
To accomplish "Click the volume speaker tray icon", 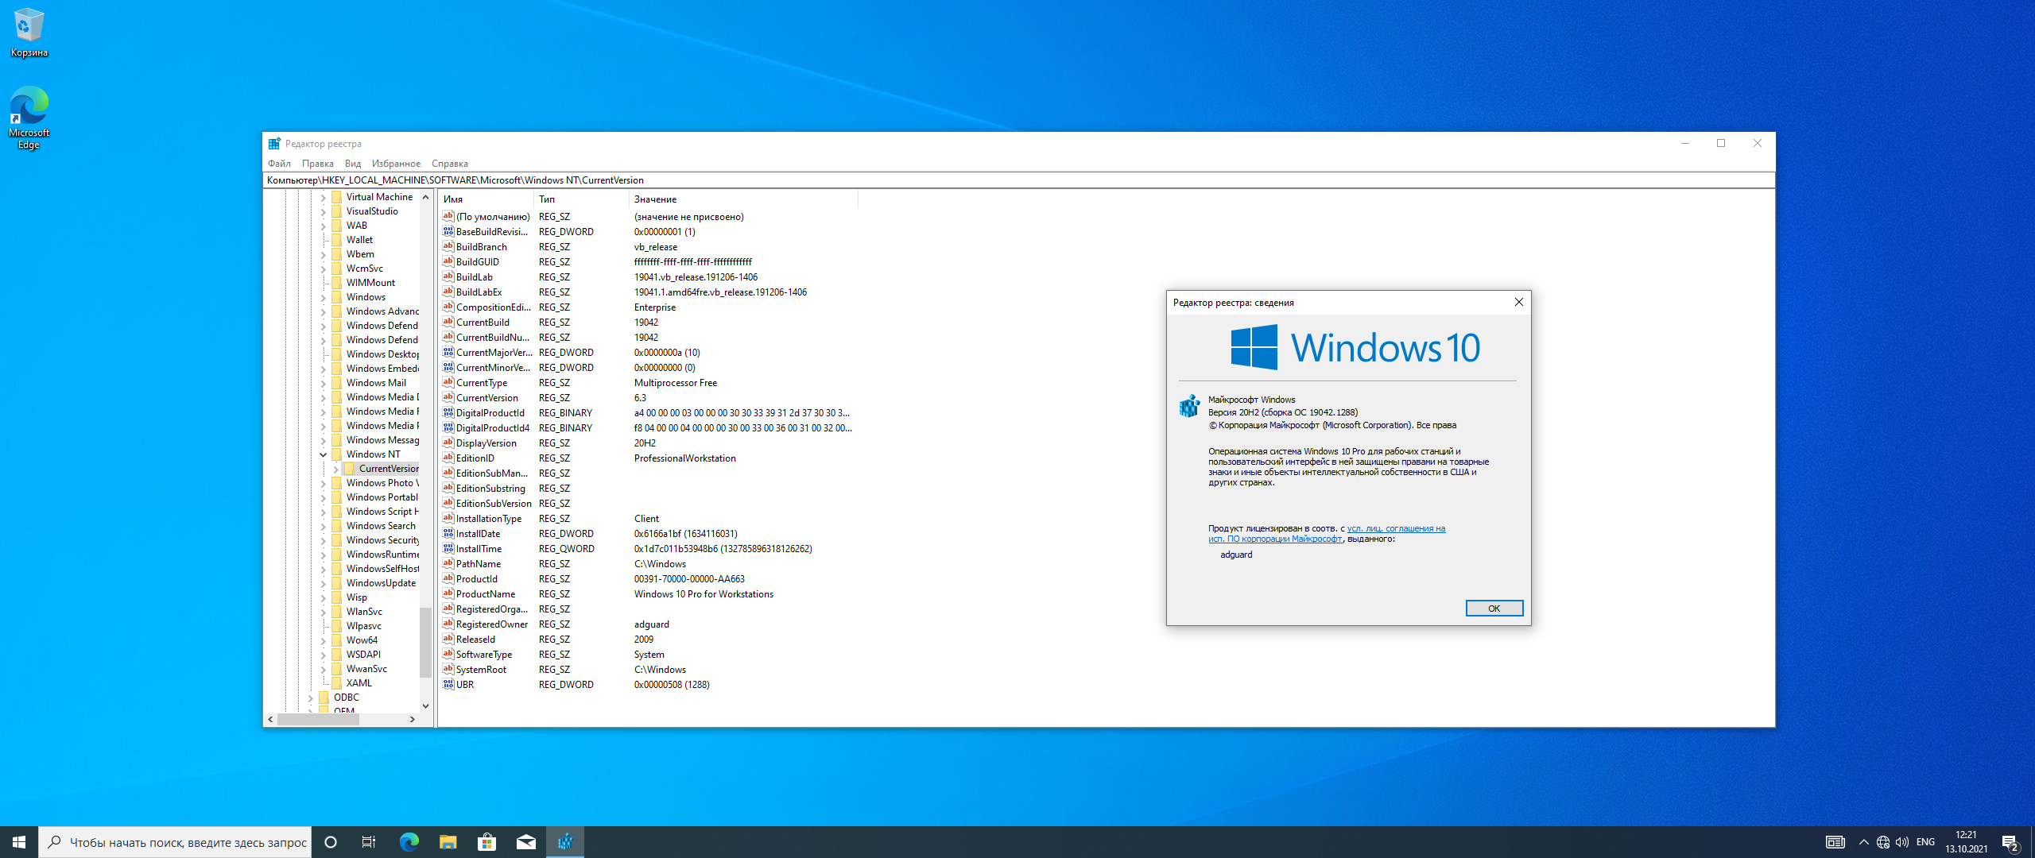I will tap(1902, 842).
